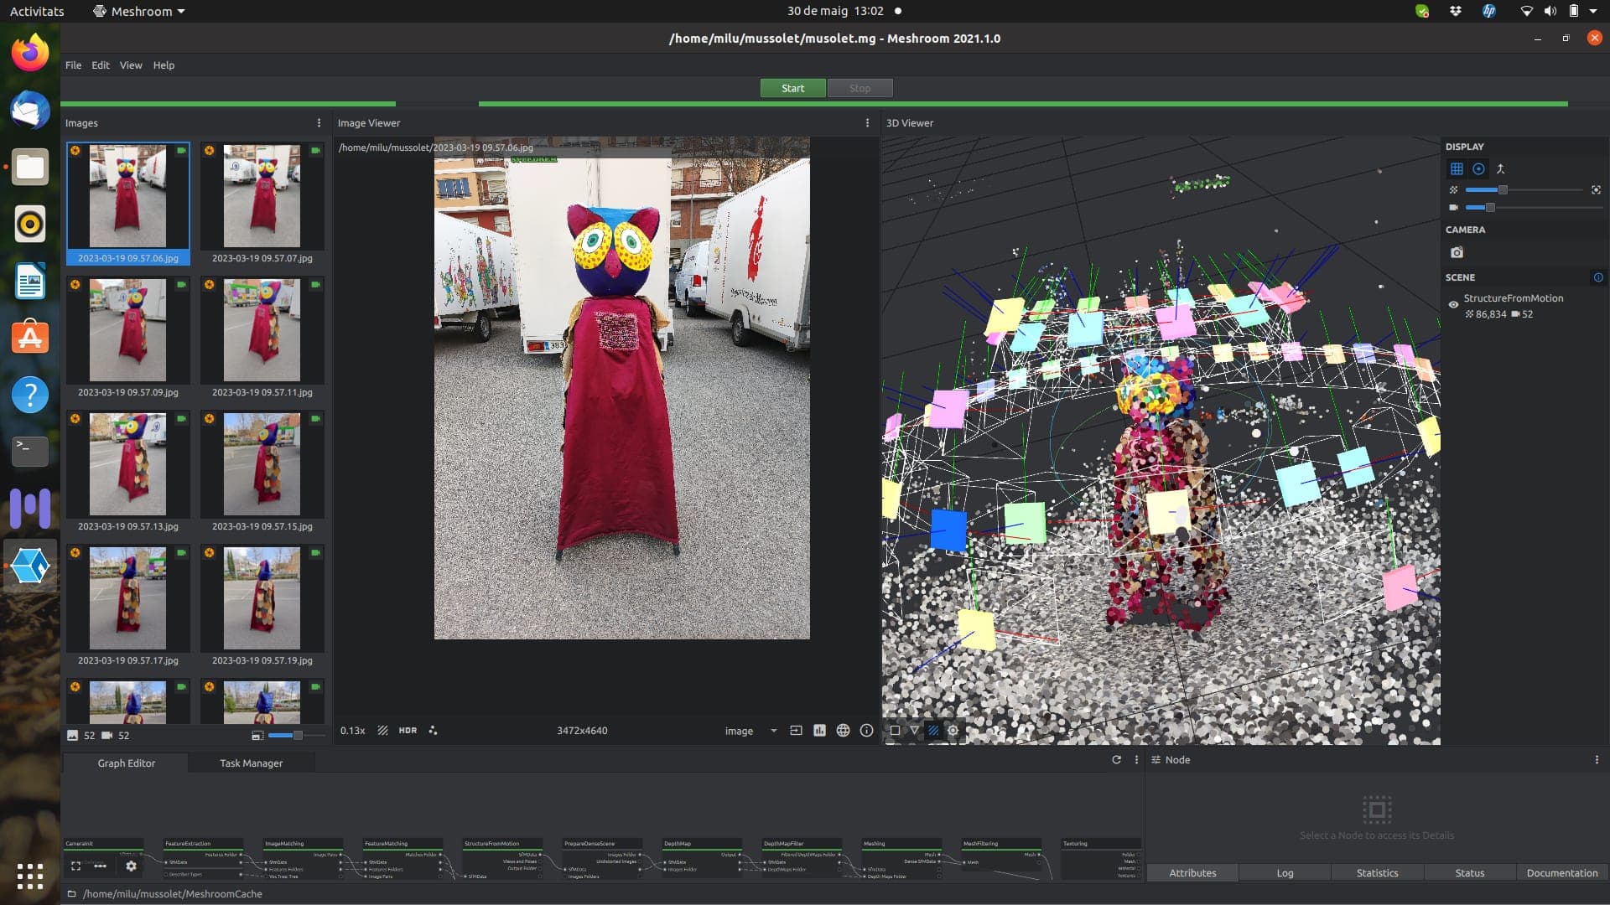Toggle feature display icon in Image Viewer
The width and height of the screenshot is (1610, 905).
[x=433, y=731]
